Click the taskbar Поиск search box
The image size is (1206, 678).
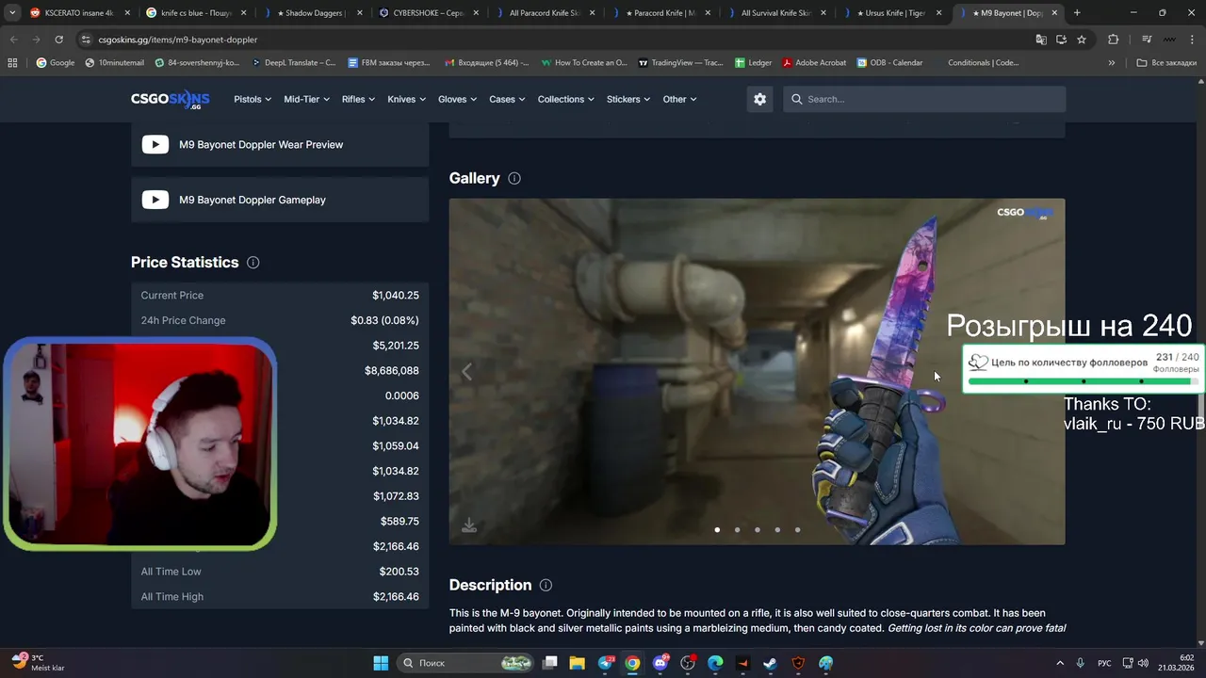[x=465, y=663]
